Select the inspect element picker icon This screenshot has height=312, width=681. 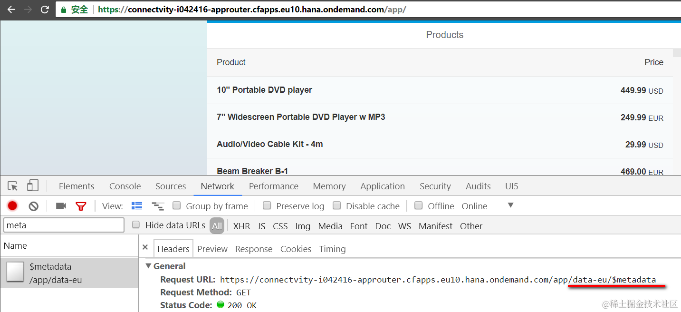(x=13, y=186)
